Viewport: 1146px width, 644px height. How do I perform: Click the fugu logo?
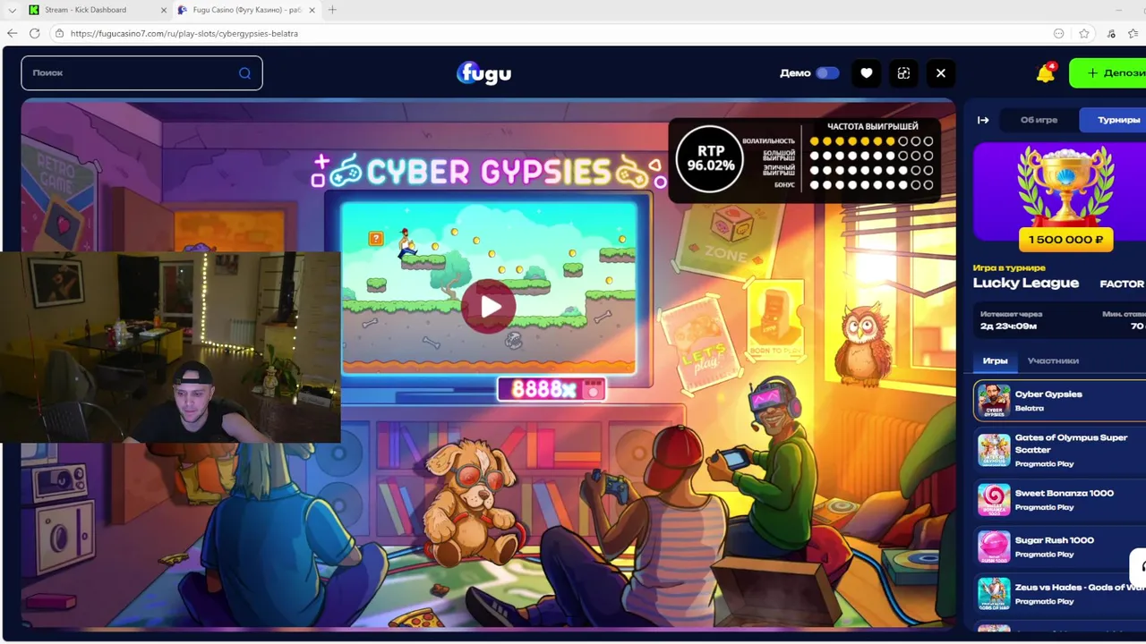pyautogui.click(x=483, y=73)
